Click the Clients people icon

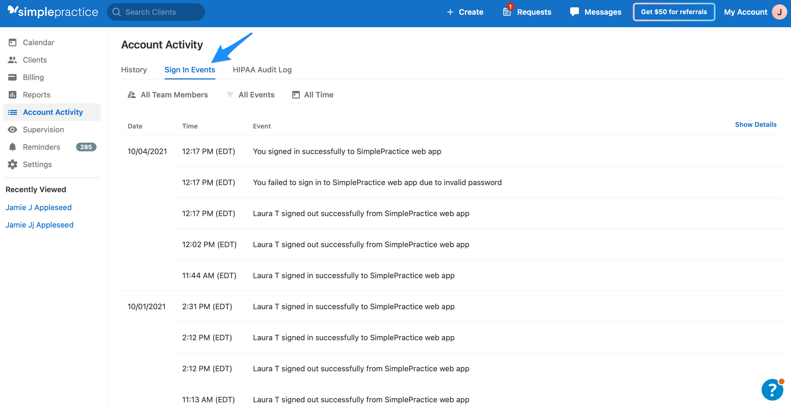pyautogui.click(x=13, y=60)
